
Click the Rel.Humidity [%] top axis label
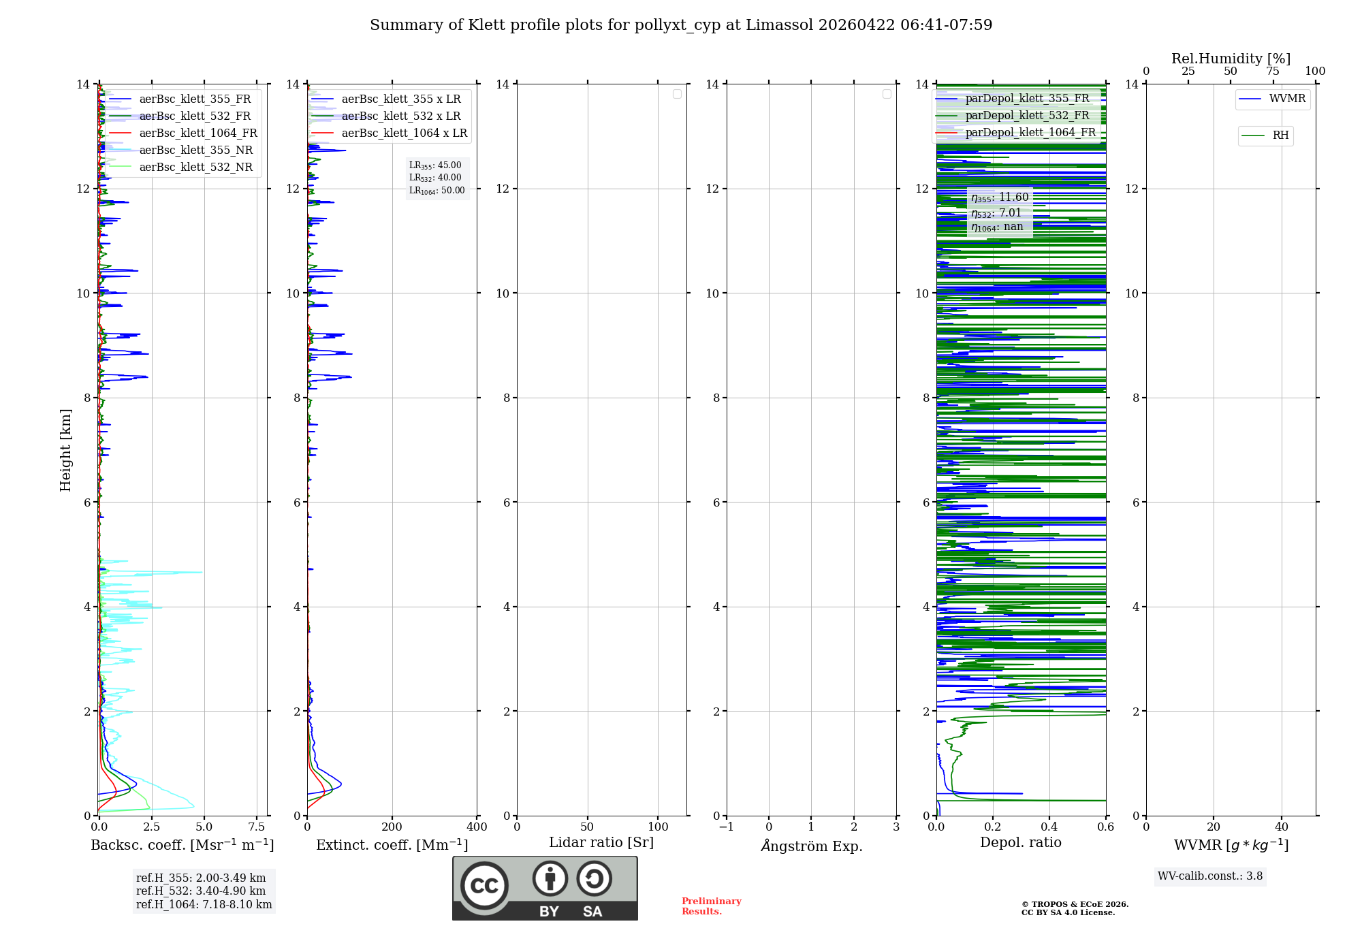click(1231, 59)
